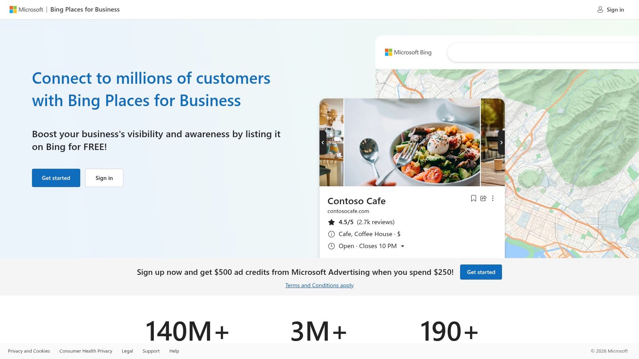Bookmark the Contoso Cafe listing

[473, 198]
